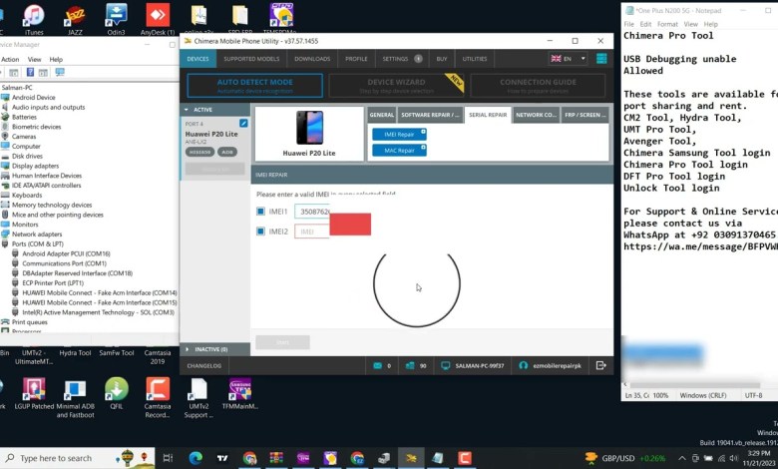Image resolution: width=778 pixels, height=469 pixels.
Task: Click the scan hardware monitor icon in Device Manager
Action: pos(60,73)
